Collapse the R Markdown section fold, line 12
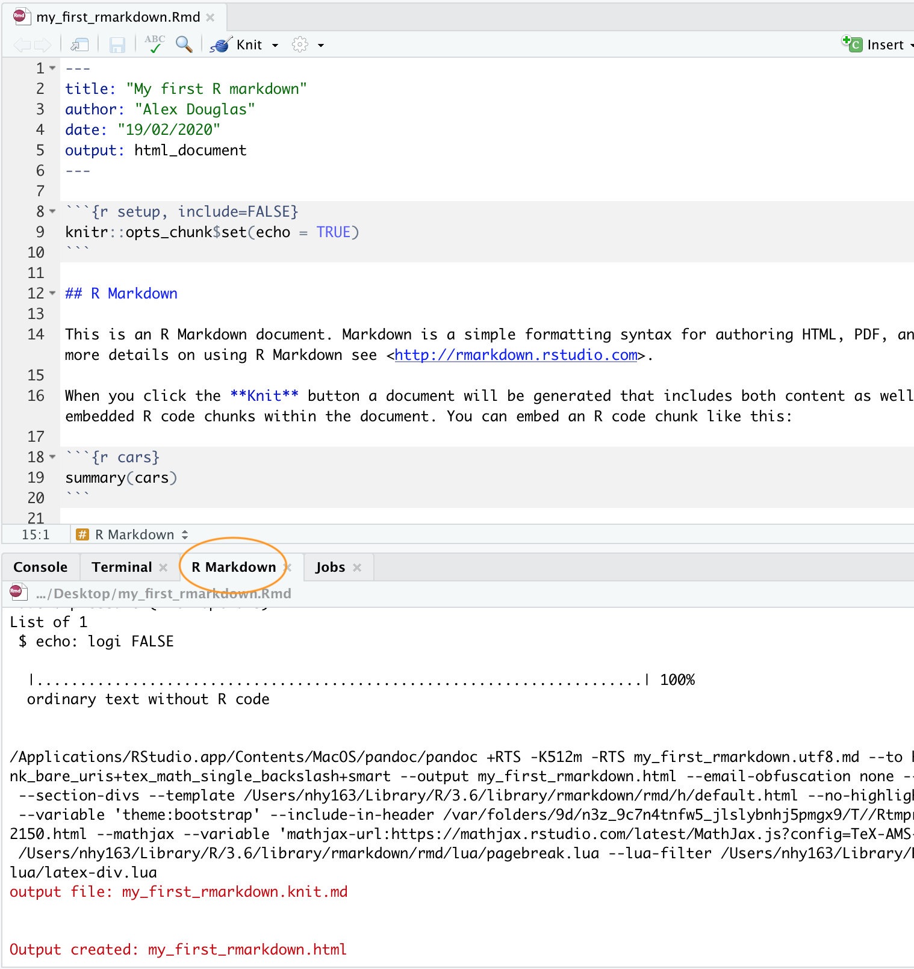 tap(53, 293)
